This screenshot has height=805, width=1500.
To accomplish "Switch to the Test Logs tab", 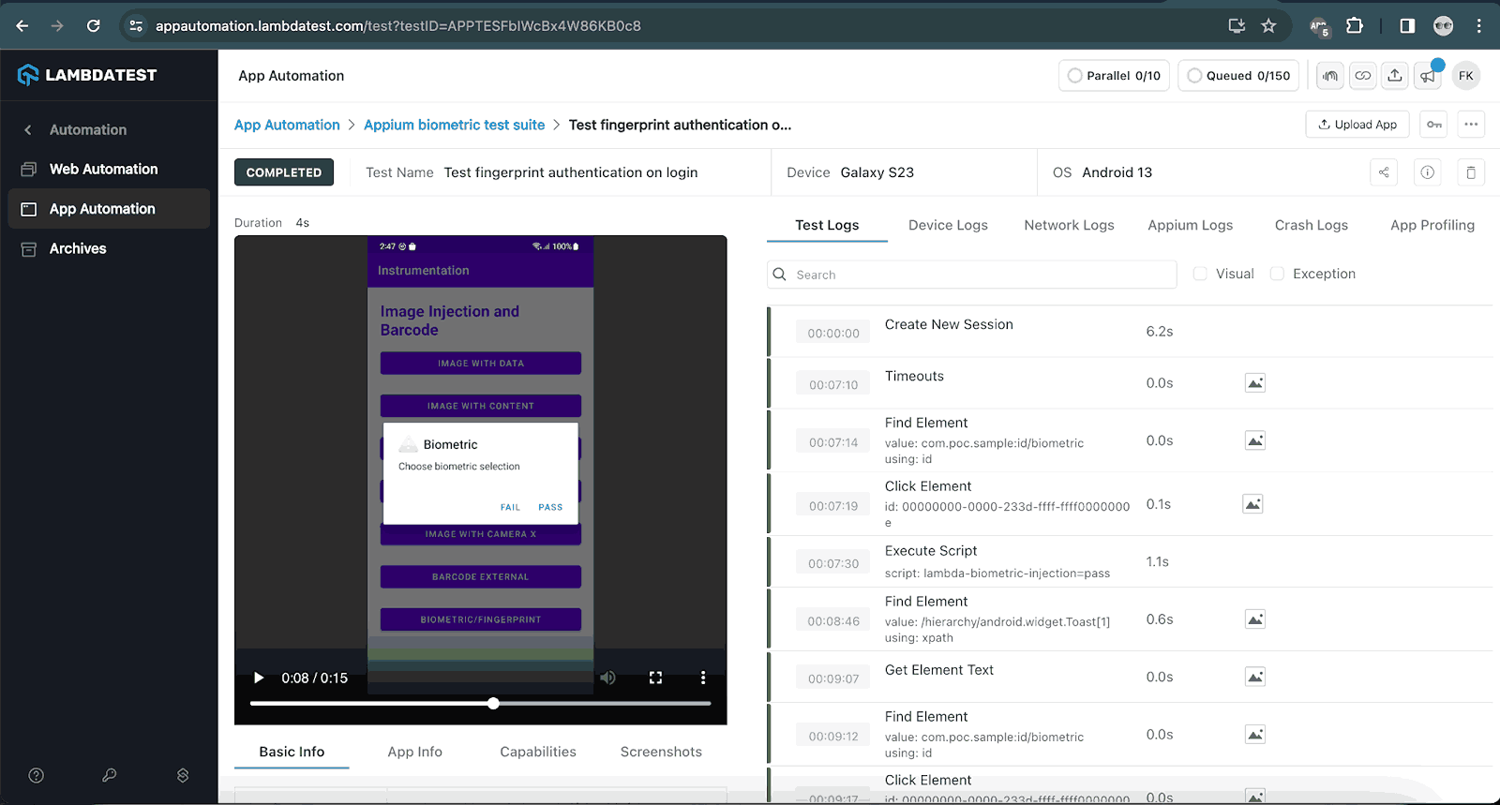I will [827, 226].
